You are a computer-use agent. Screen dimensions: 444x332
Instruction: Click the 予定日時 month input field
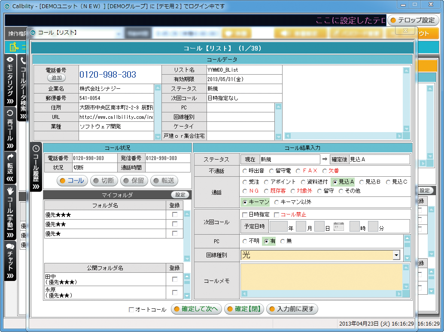(301, 226)
